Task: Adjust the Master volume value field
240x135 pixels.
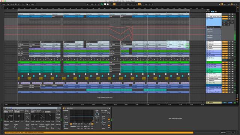Action: [x=225, y=102]
